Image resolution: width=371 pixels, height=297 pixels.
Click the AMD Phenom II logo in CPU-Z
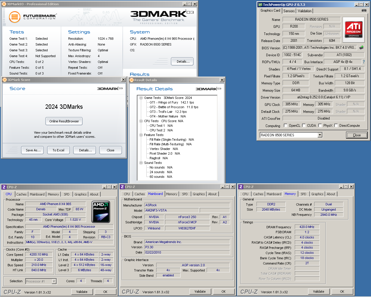101,212
